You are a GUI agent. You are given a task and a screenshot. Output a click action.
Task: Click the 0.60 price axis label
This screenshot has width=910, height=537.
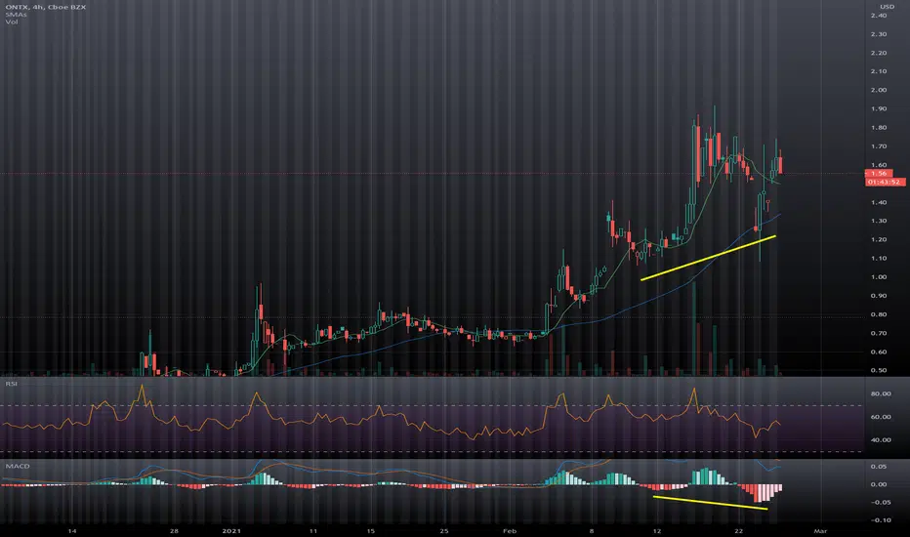pos(879,351)
